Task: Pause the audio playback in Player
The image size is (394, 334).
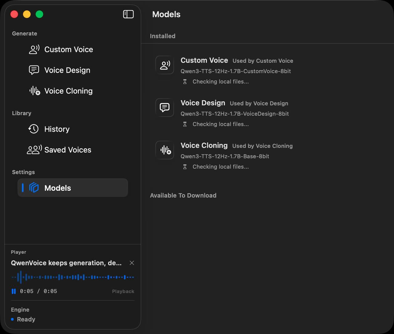Action: (x=14, y=291)
